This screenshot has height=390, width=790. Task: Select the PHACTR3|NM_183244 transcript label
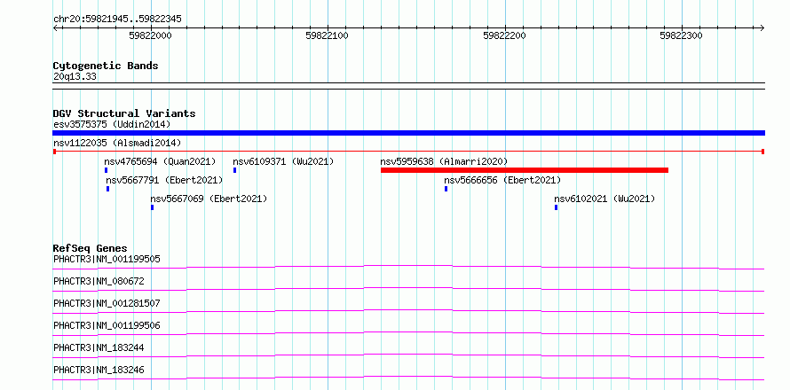coord(99,347)
